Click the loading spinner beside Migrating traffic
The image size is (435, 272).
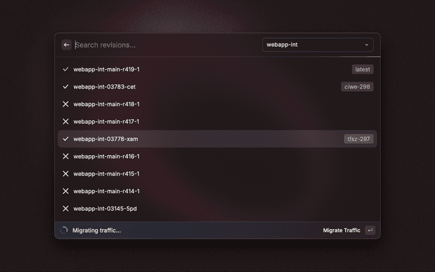(64, 230)
